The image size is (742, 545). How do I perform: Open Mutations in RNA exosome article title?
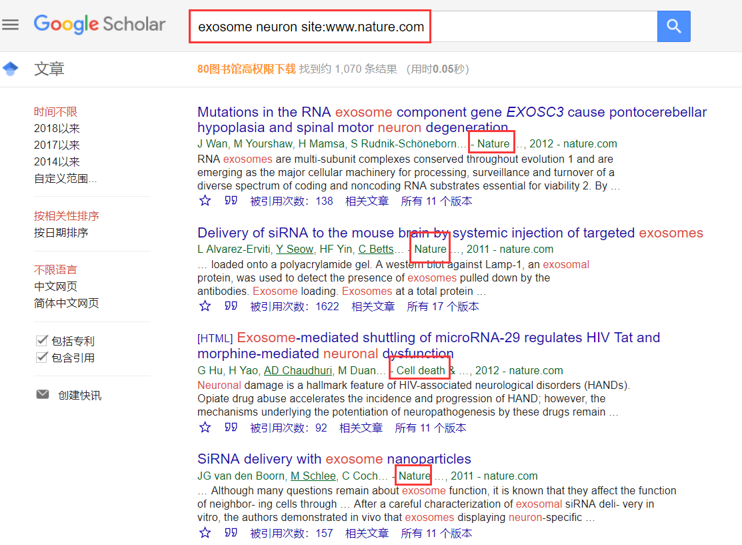point(452,120)
